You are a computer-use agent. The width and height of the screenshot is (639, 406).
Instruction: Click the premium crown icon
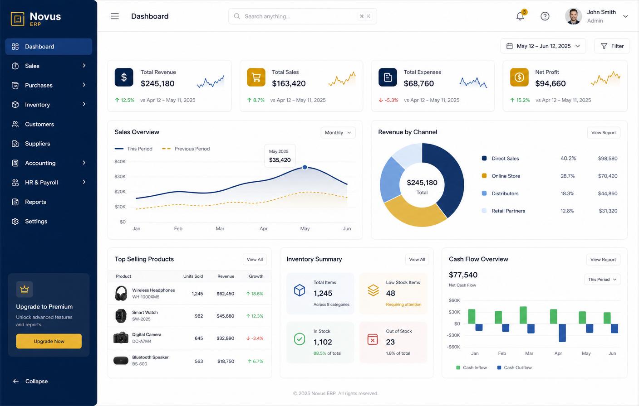(x=25, y=289)
